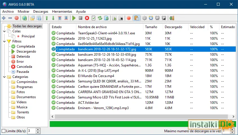
Task: Filter by Error status
Action: click(20, 62)
